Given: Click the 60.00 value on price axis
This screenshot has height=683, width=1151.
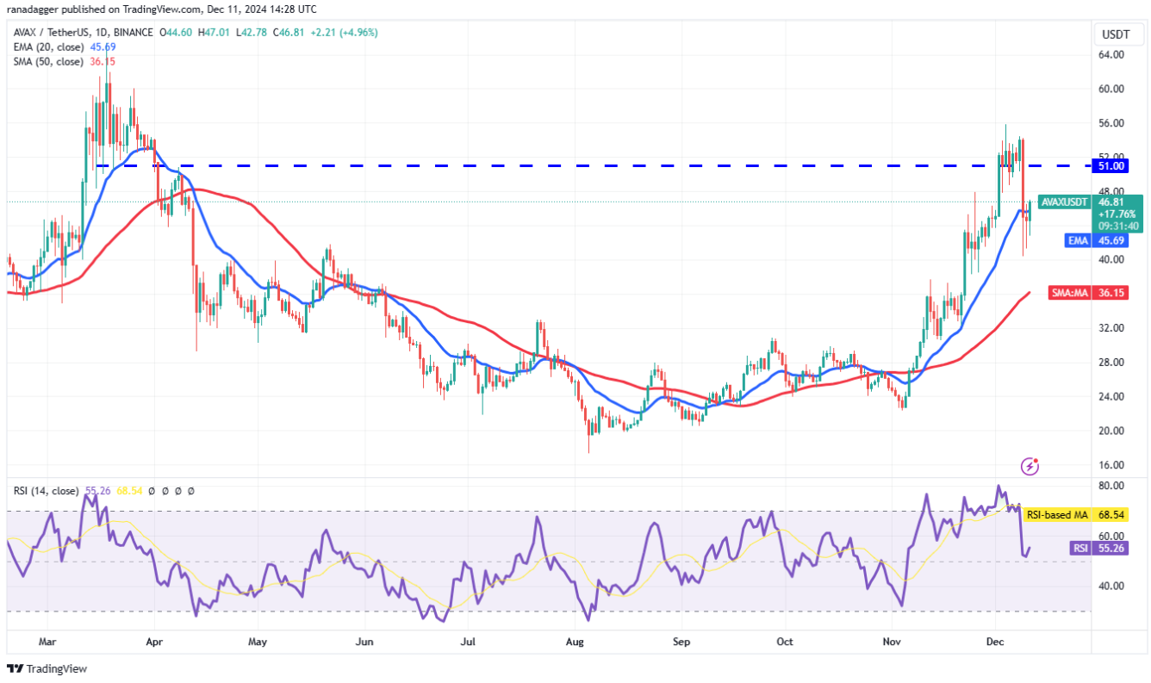Looking at the screenshot, I should (1111, 89).
